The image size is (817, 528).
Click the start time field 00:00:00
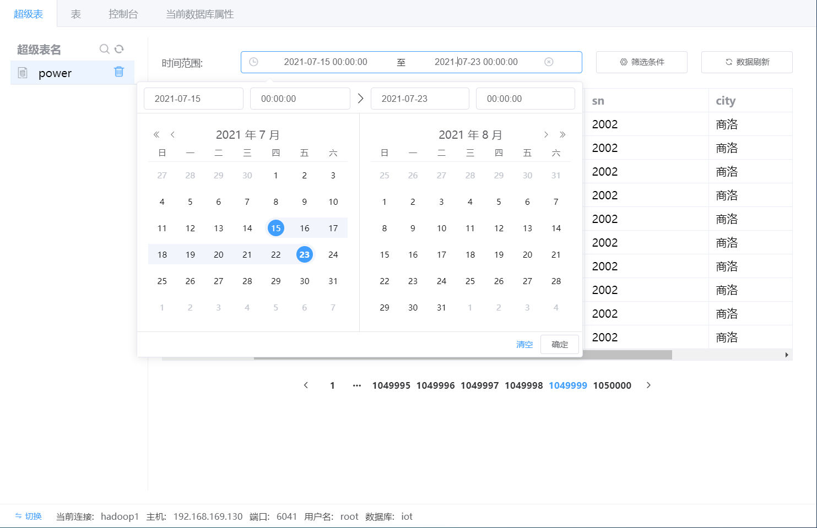tap(300, 99)
